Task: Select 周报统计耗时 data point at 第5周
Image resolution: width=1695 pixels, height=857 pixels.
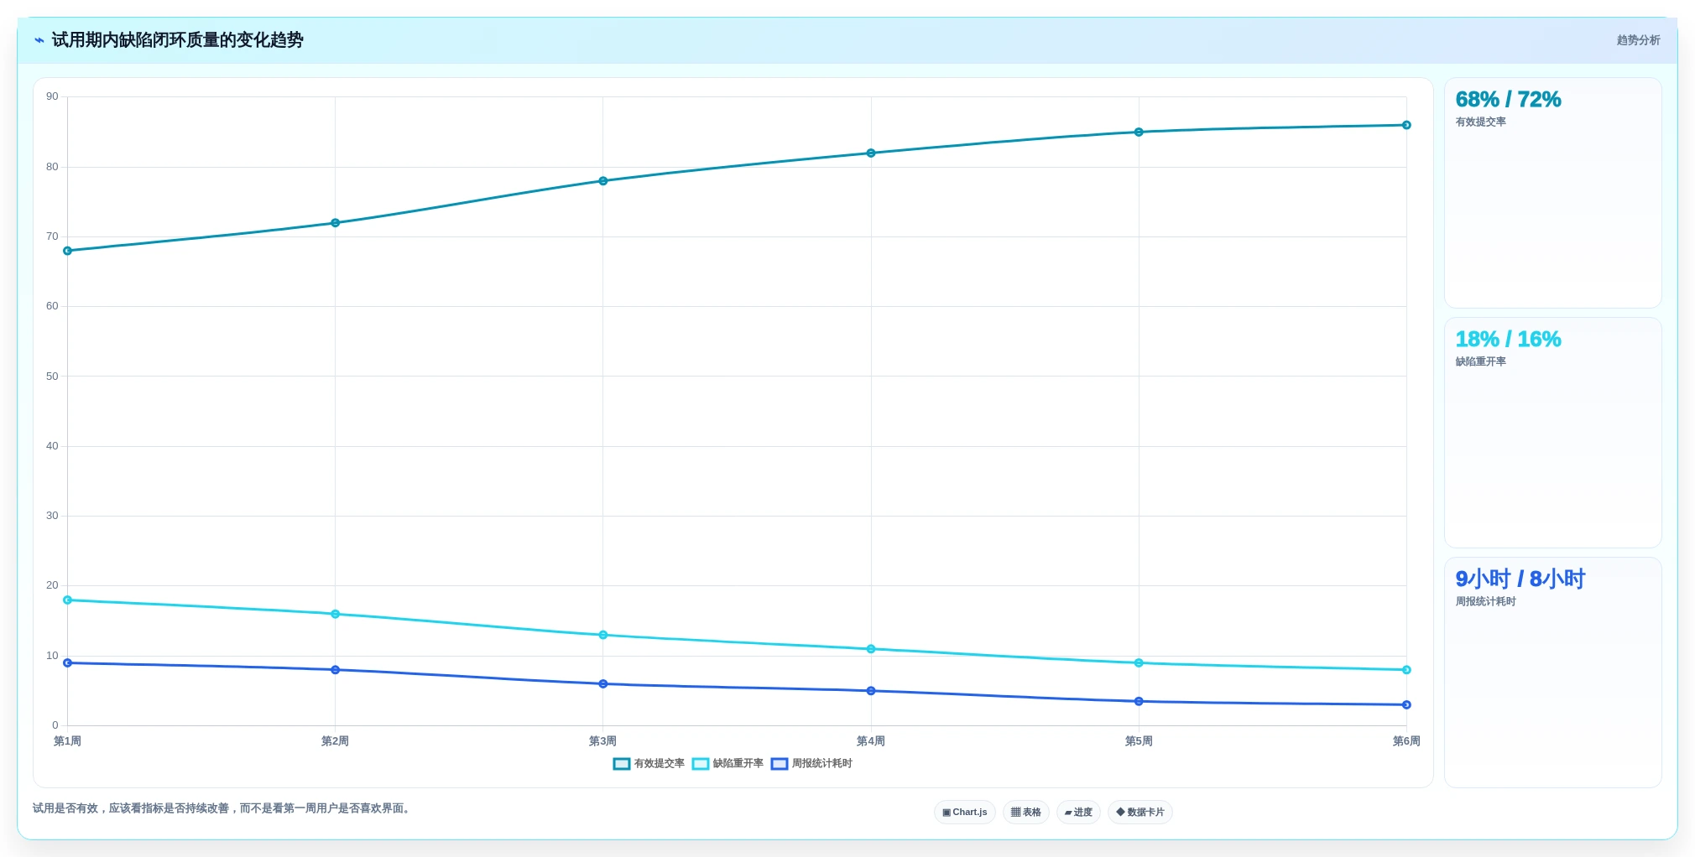Action: [1139, 702]
